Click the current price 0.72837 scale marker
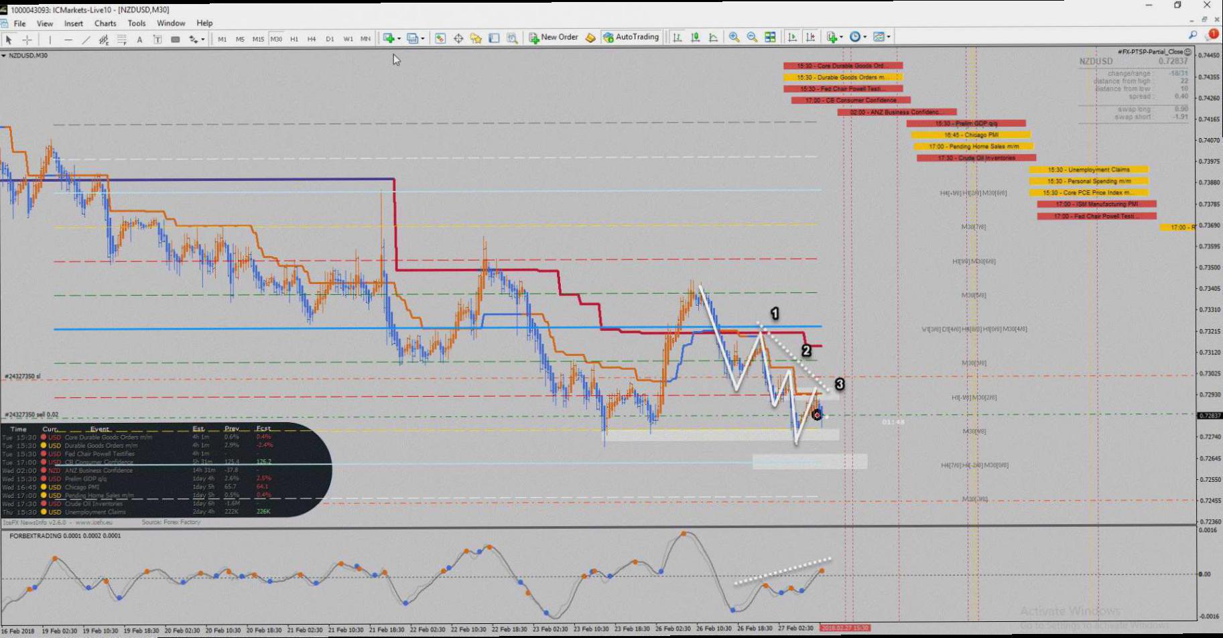The image size is (1223, 638). click(x=1210, y=416)
